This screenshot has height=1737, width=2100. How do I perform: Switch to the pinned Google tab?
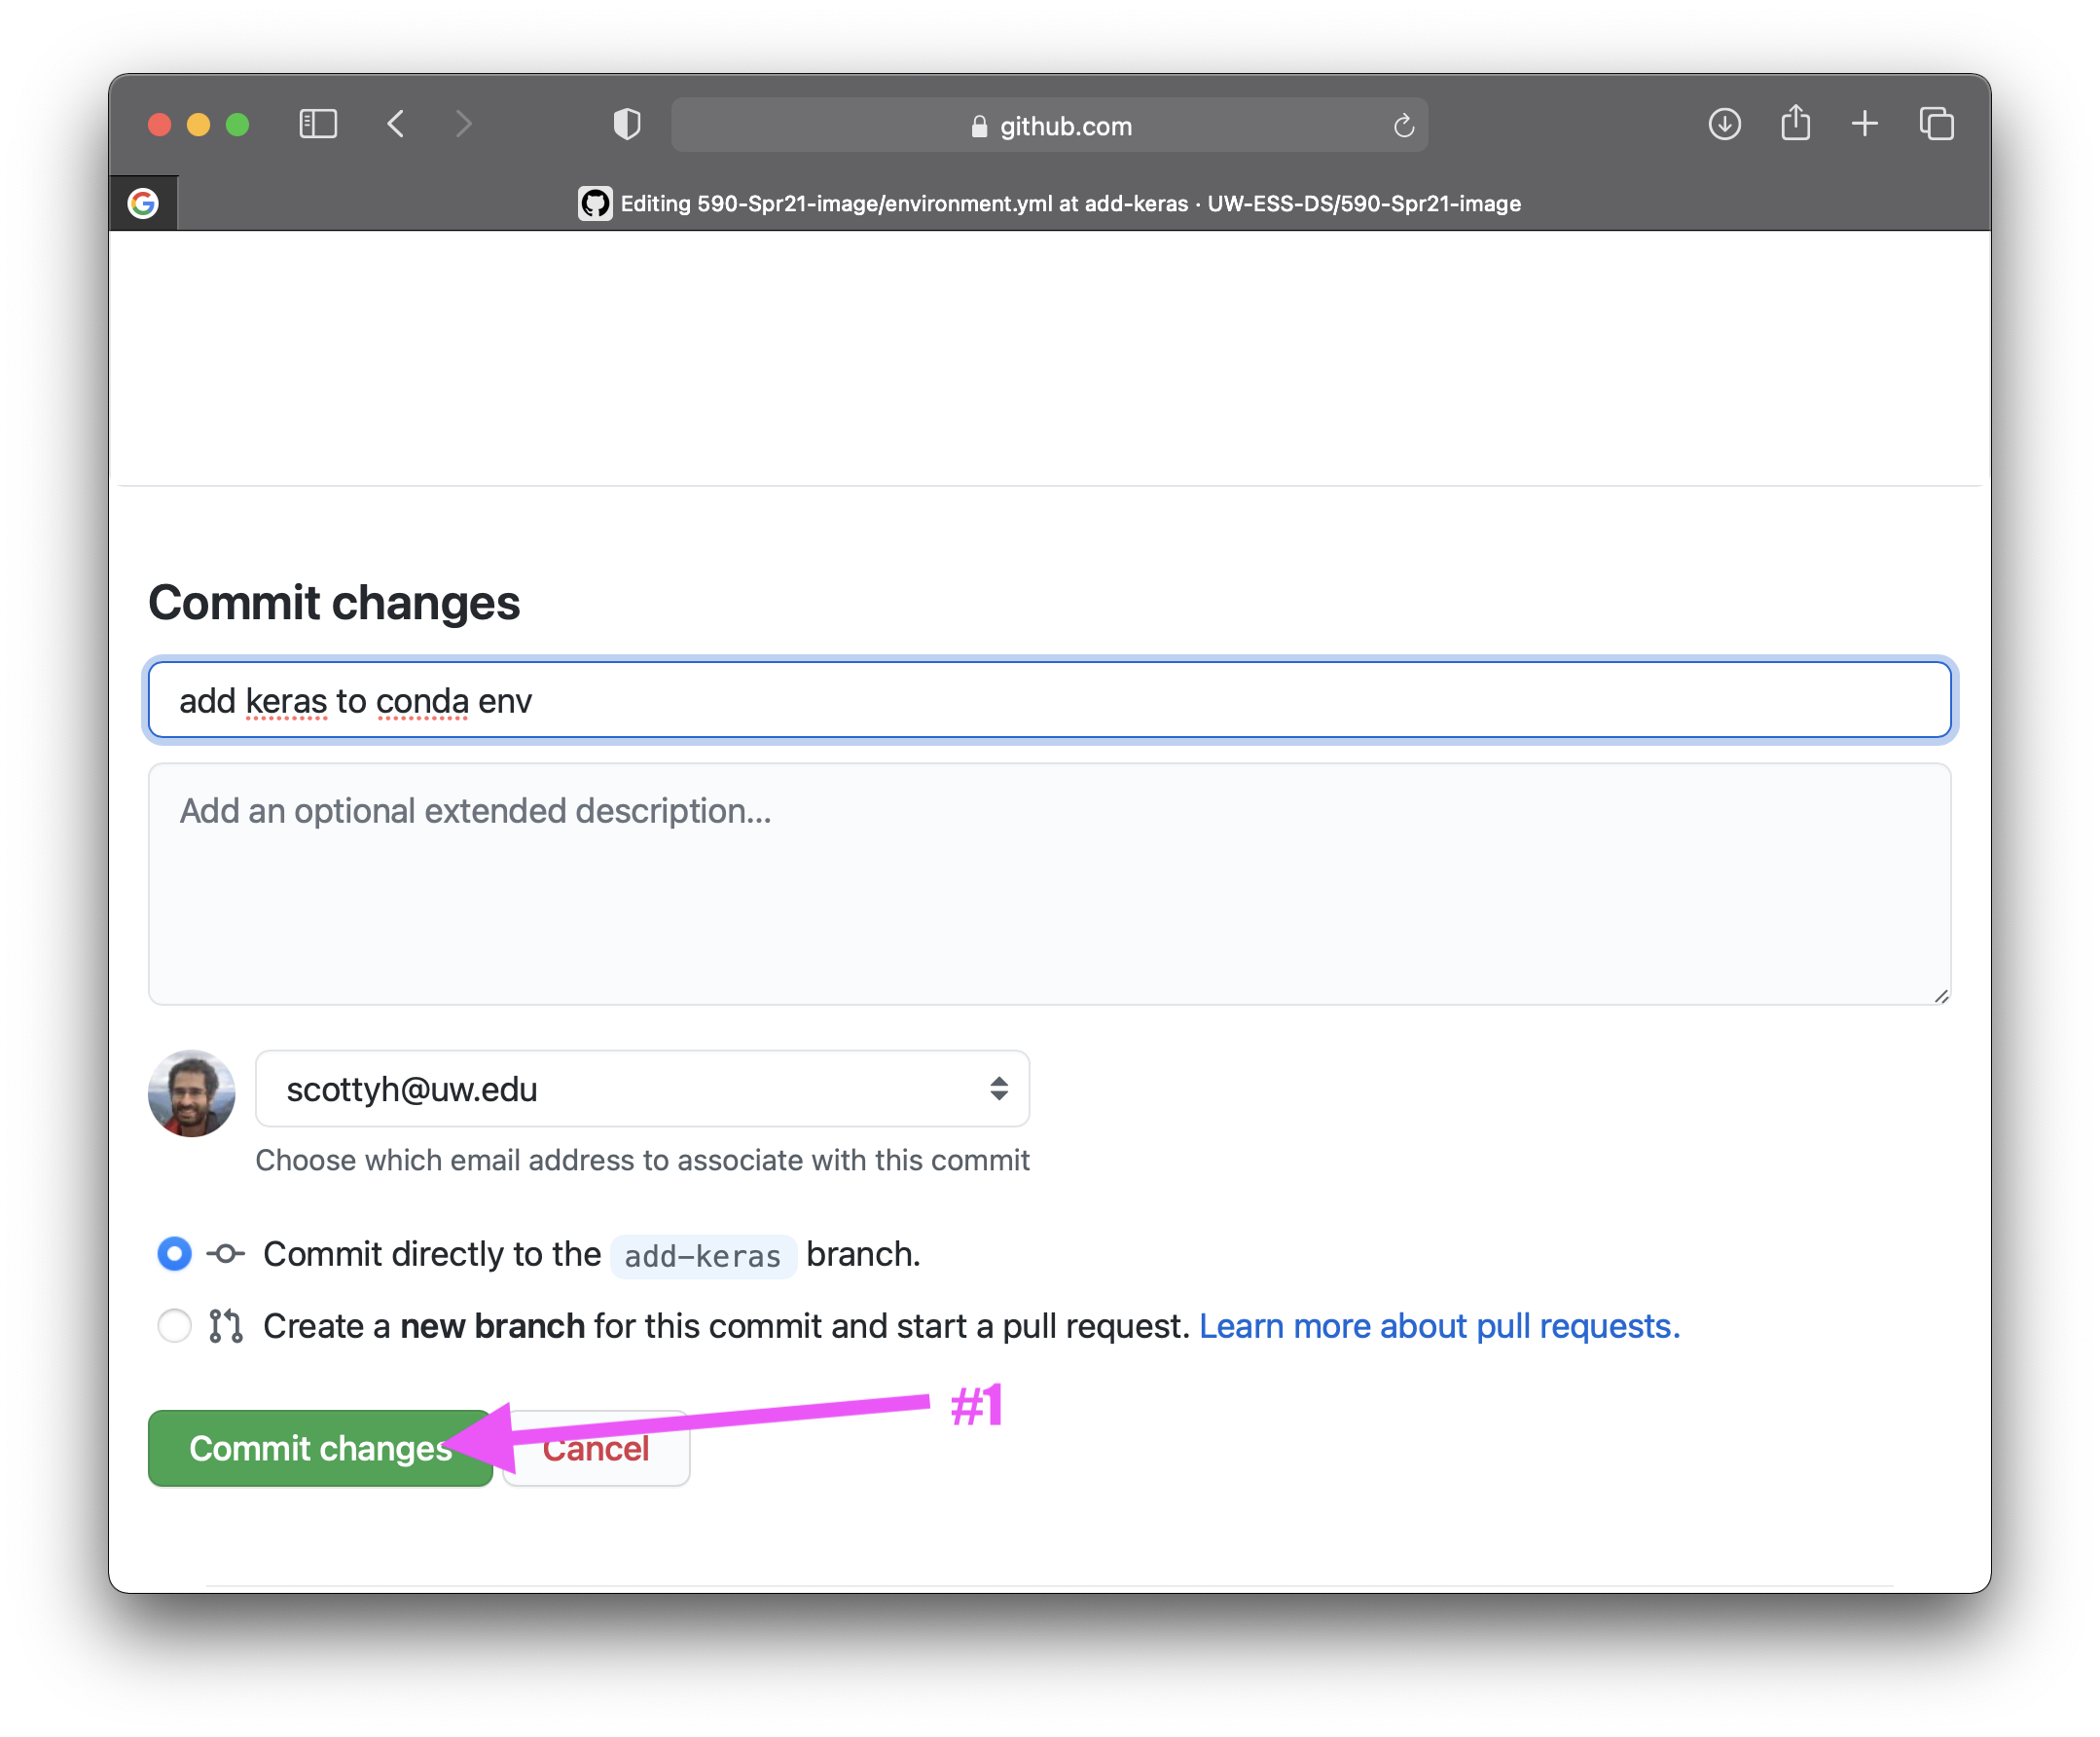(x=143, y=203)
